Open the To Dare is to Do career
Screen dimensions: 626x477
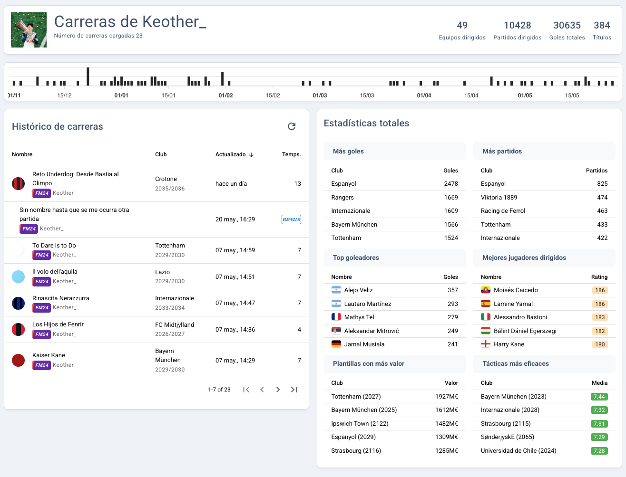(54, 245)
